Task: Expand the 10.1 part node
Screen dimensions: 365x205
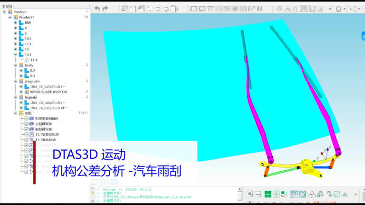Action: (x=16, y=38)
